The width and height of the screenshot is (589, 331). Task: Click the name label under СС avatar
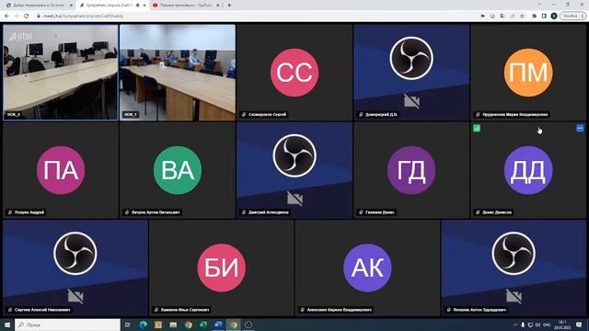pos(267,114)
